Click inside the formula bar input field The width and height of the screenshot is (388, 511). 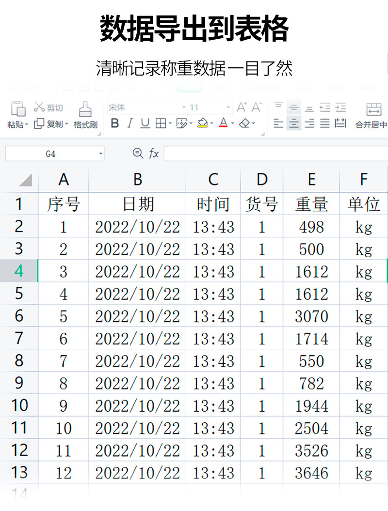tap(276, 154)
